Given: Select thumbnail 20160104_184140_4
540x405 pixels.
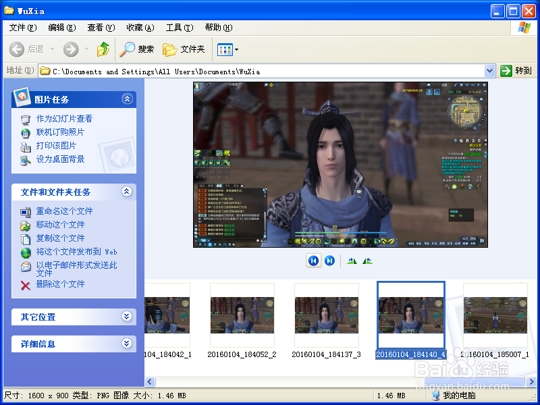Looking at the screenshot, I should point(411,315).
